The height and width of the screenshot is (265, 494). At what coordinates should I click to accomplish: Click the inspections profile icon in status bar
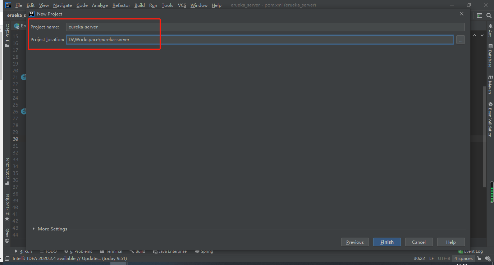[x=488, y=259]
